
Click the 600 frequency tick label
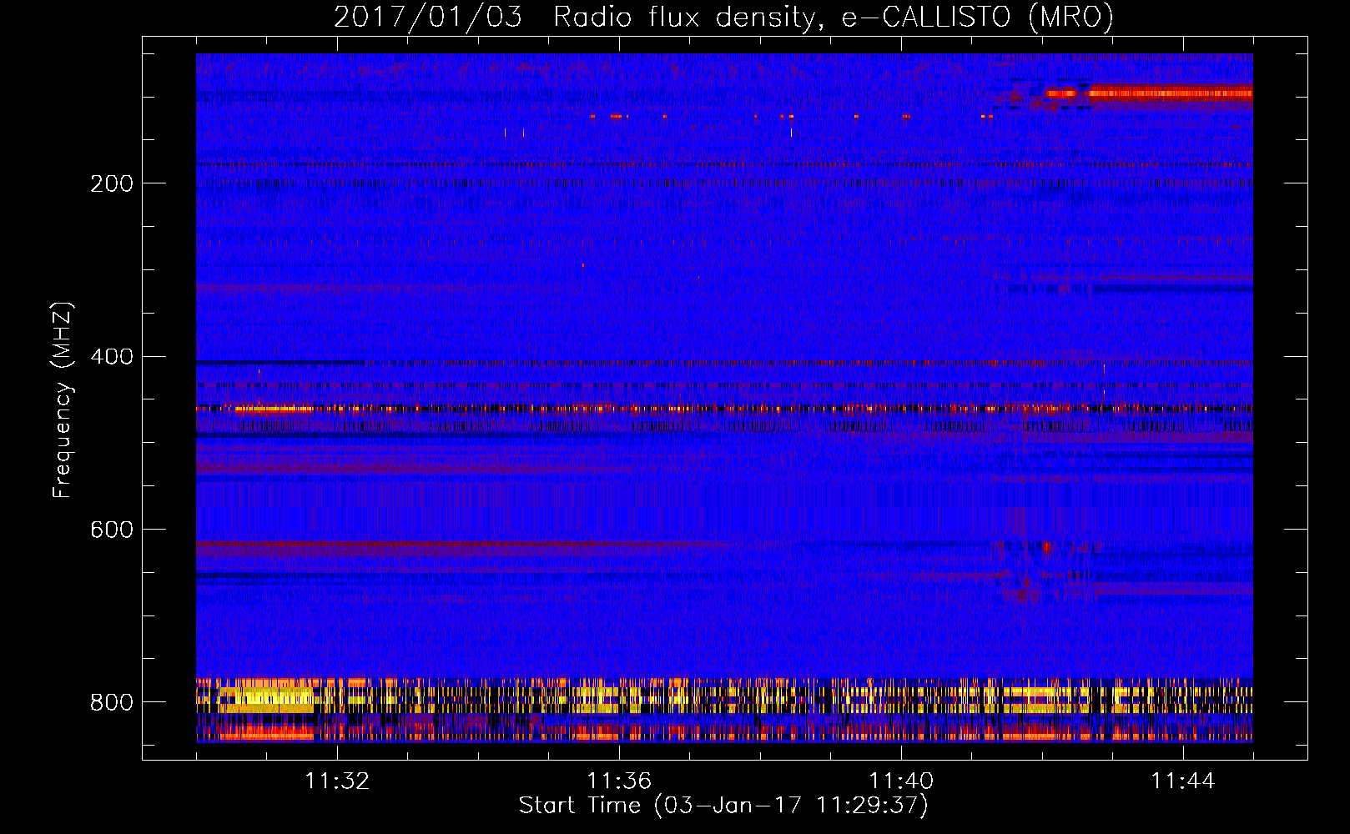pos(111,530)
